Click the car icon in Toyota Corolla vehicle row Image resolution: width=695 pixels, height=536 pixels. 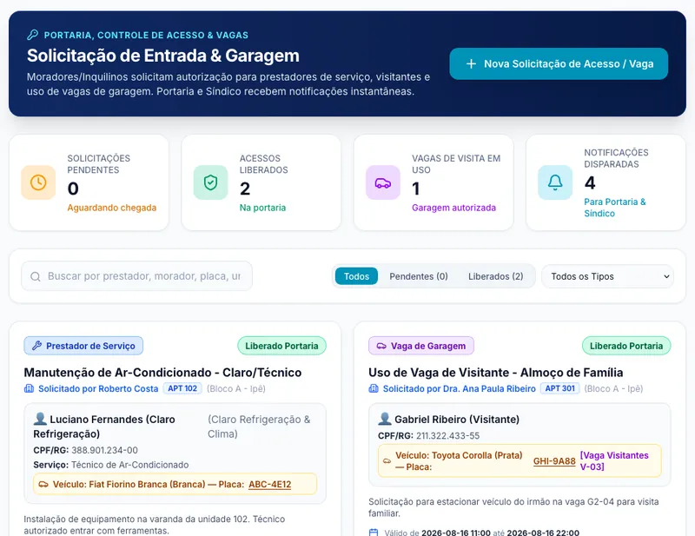click(x=387, y=461)
